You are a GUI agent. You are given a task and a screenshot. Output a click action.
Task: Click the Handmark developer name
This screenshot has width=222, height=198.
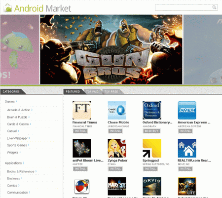[x=149, y=126]
